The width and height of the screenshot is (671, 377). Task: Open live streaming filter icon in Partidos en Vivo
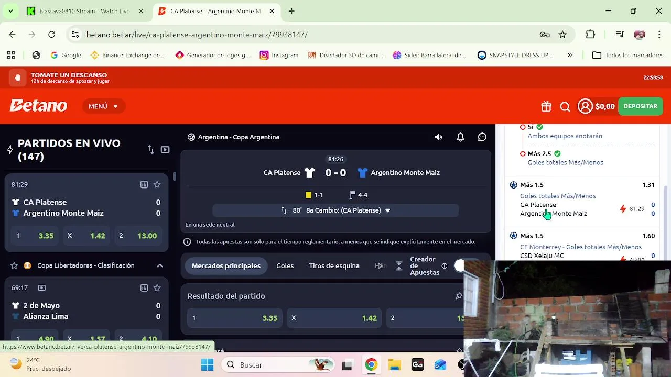tap(165, 150)
